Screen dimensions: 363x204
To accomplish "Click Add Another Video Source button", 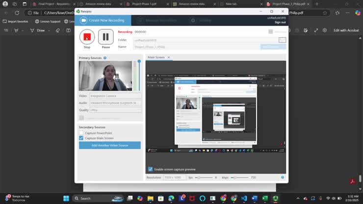I will [x=109, y=145].
